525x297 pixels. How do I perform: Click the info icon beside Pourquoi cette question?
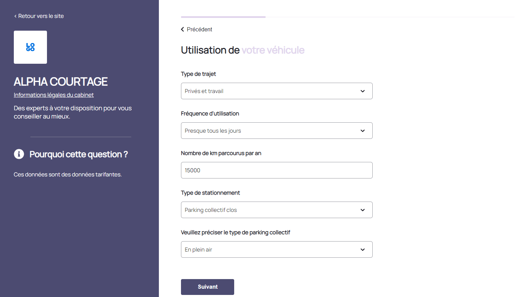click(19, 154)
